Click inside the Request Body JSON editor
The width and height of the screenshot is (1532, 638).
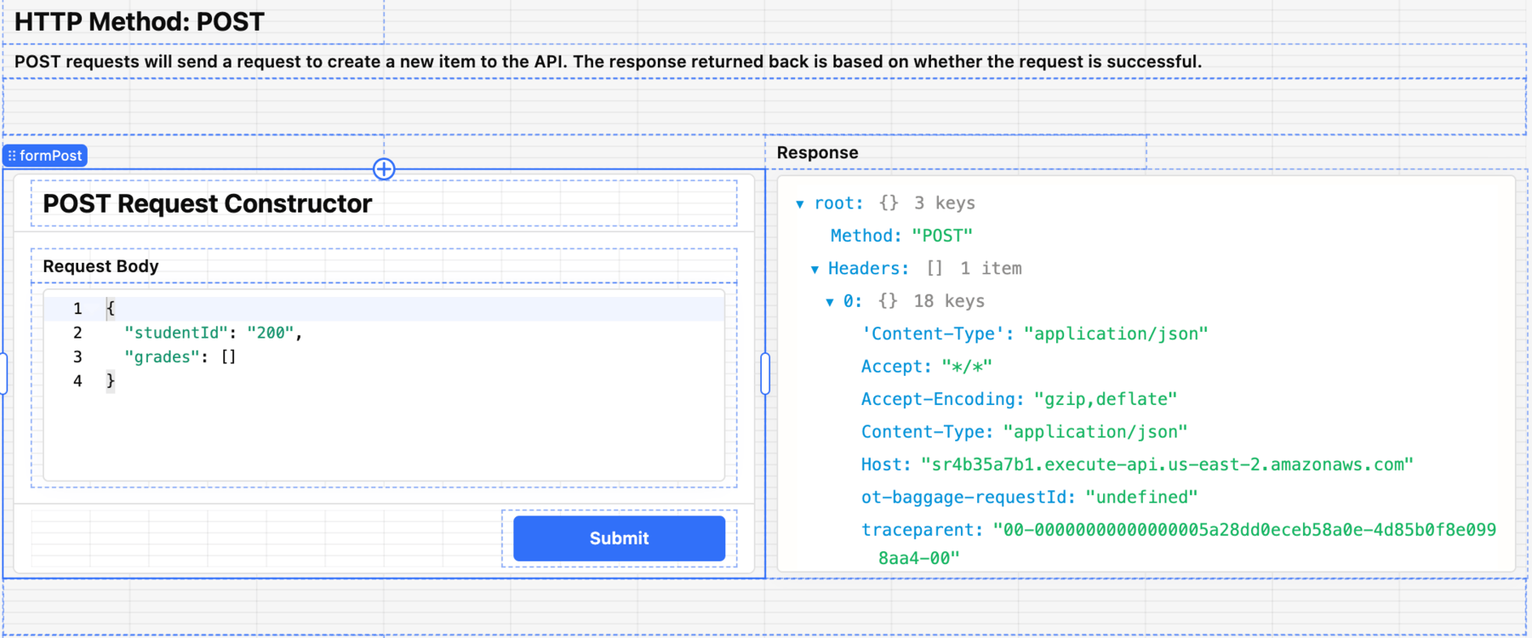pyautogui.click(x=384, y=385)
